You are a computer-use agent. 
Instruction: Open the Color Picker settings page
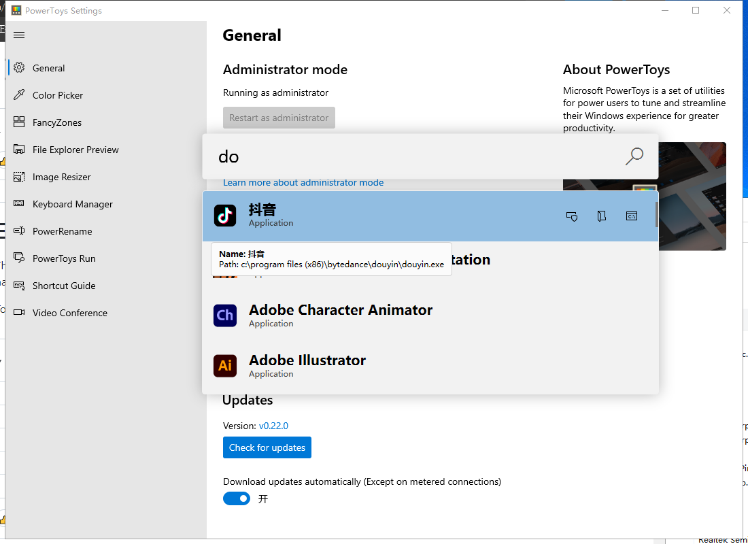click(x=107, y=95)
